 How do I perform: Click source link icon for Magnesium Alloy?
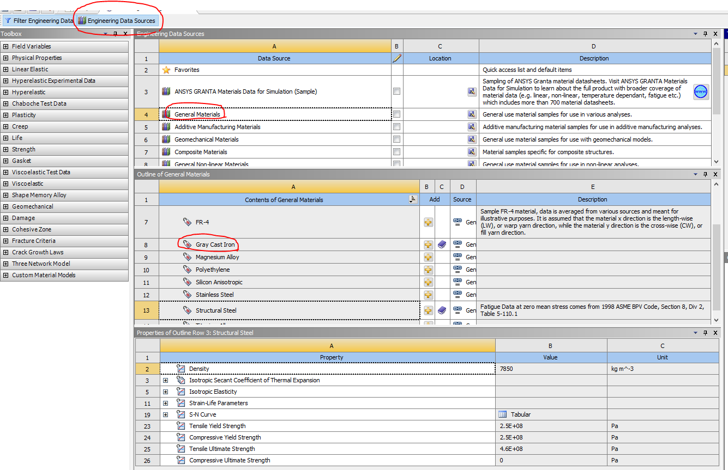458,257
